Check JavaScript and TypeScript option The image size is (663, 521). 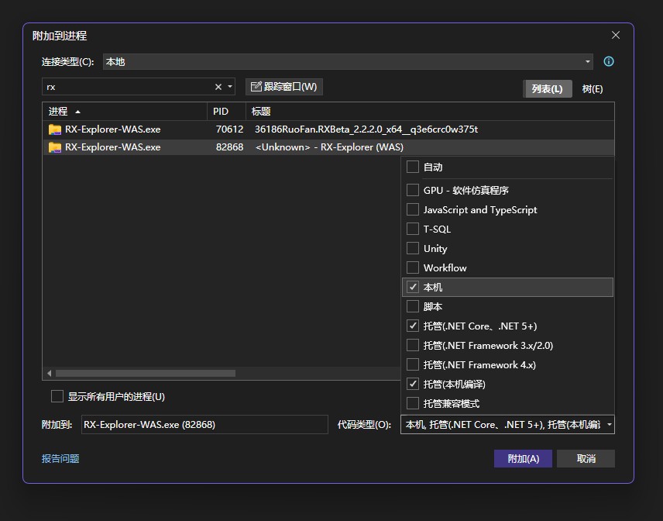pos(412,209)
